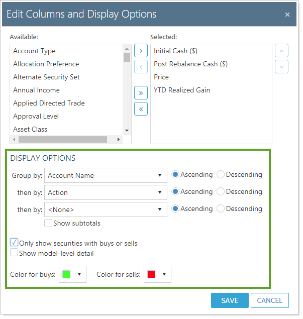Select YTD Realized Gain in Selected list
The height and width of the screenshot is (319, 303).
pyautogui.click(x=182, y=90)
